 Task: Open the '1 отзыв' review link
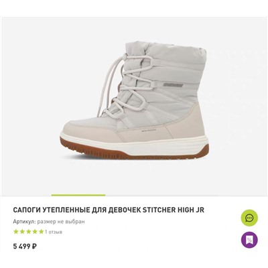pyautogui.click(x=54, y=232)
